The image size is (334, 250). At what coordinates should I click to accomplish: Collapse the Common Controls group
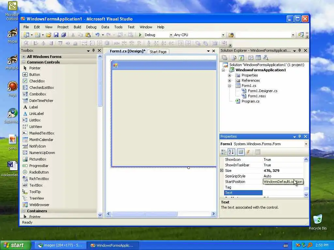click(23, 62)
